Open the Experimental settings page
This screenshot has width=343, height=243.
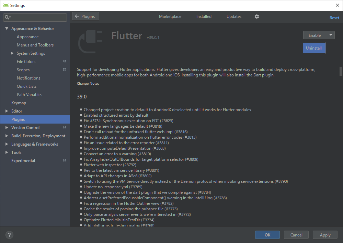23,160
